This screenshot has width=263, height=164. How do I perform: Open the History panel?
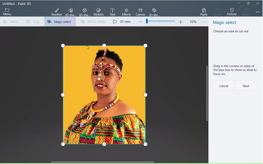point(232,12)
